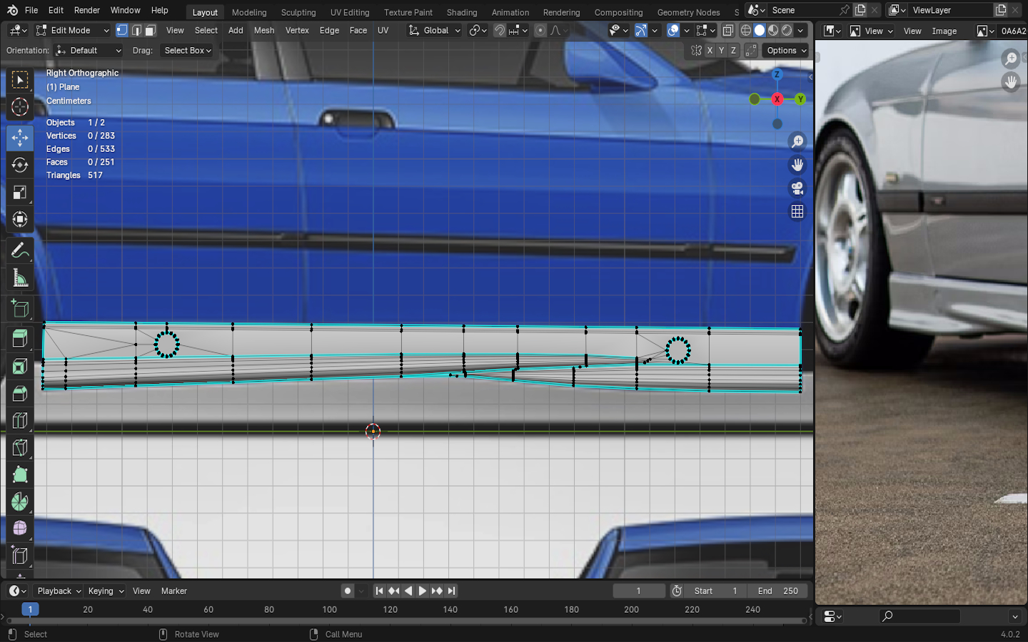Select the Measure ruler tool
Image resolution: width=1028 pixels, height=642 pixels.
(x=20, y=278)
